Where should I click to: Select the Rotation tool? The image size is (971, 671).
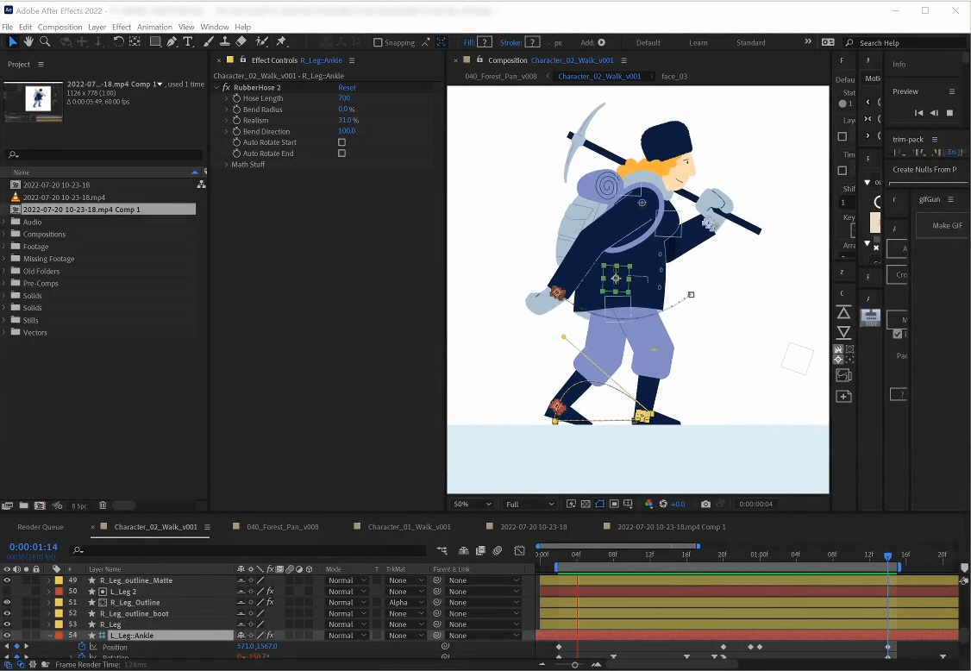pyautogui.click(x=117, y=41)
